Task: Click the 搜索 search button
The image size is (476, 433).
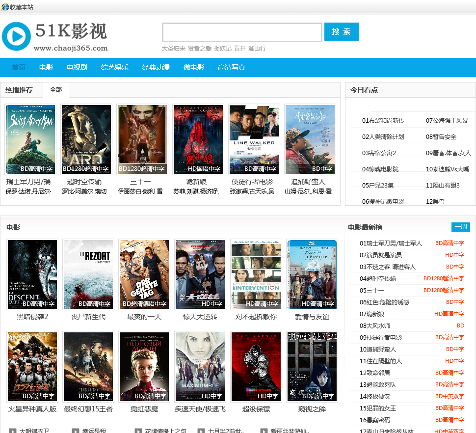Action: (341, 31)
